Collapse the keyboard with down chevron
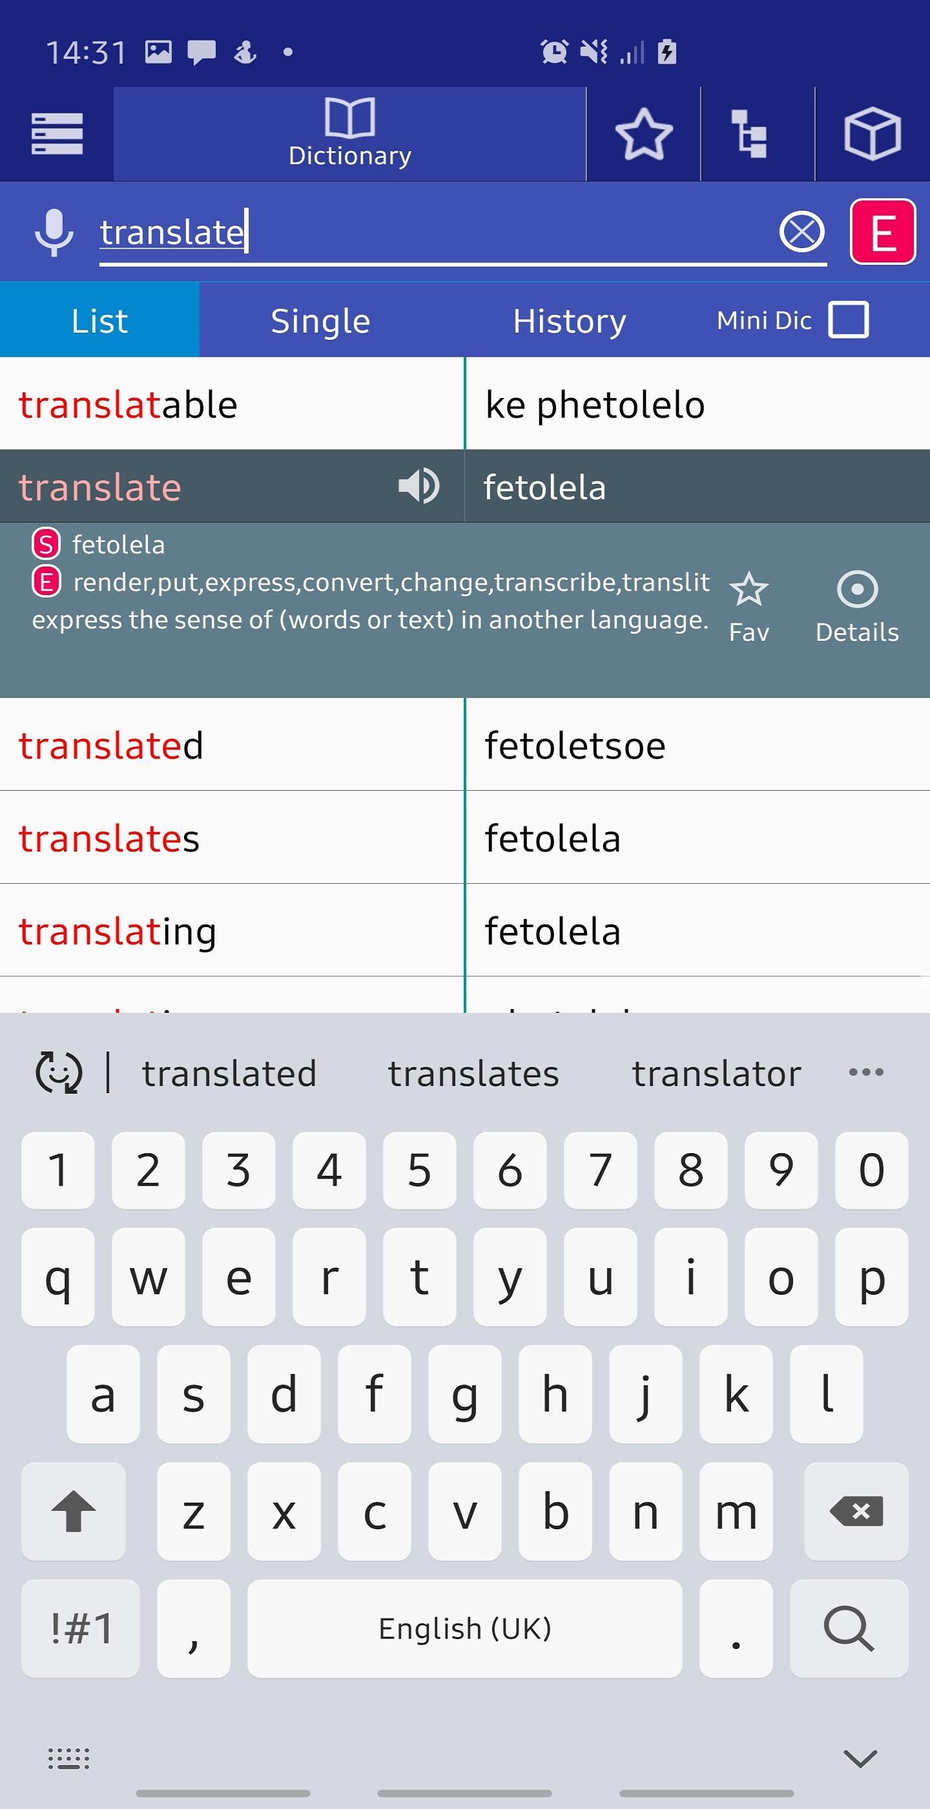930x1809 pixels. pyautogui.click(x=860, y=1759)
